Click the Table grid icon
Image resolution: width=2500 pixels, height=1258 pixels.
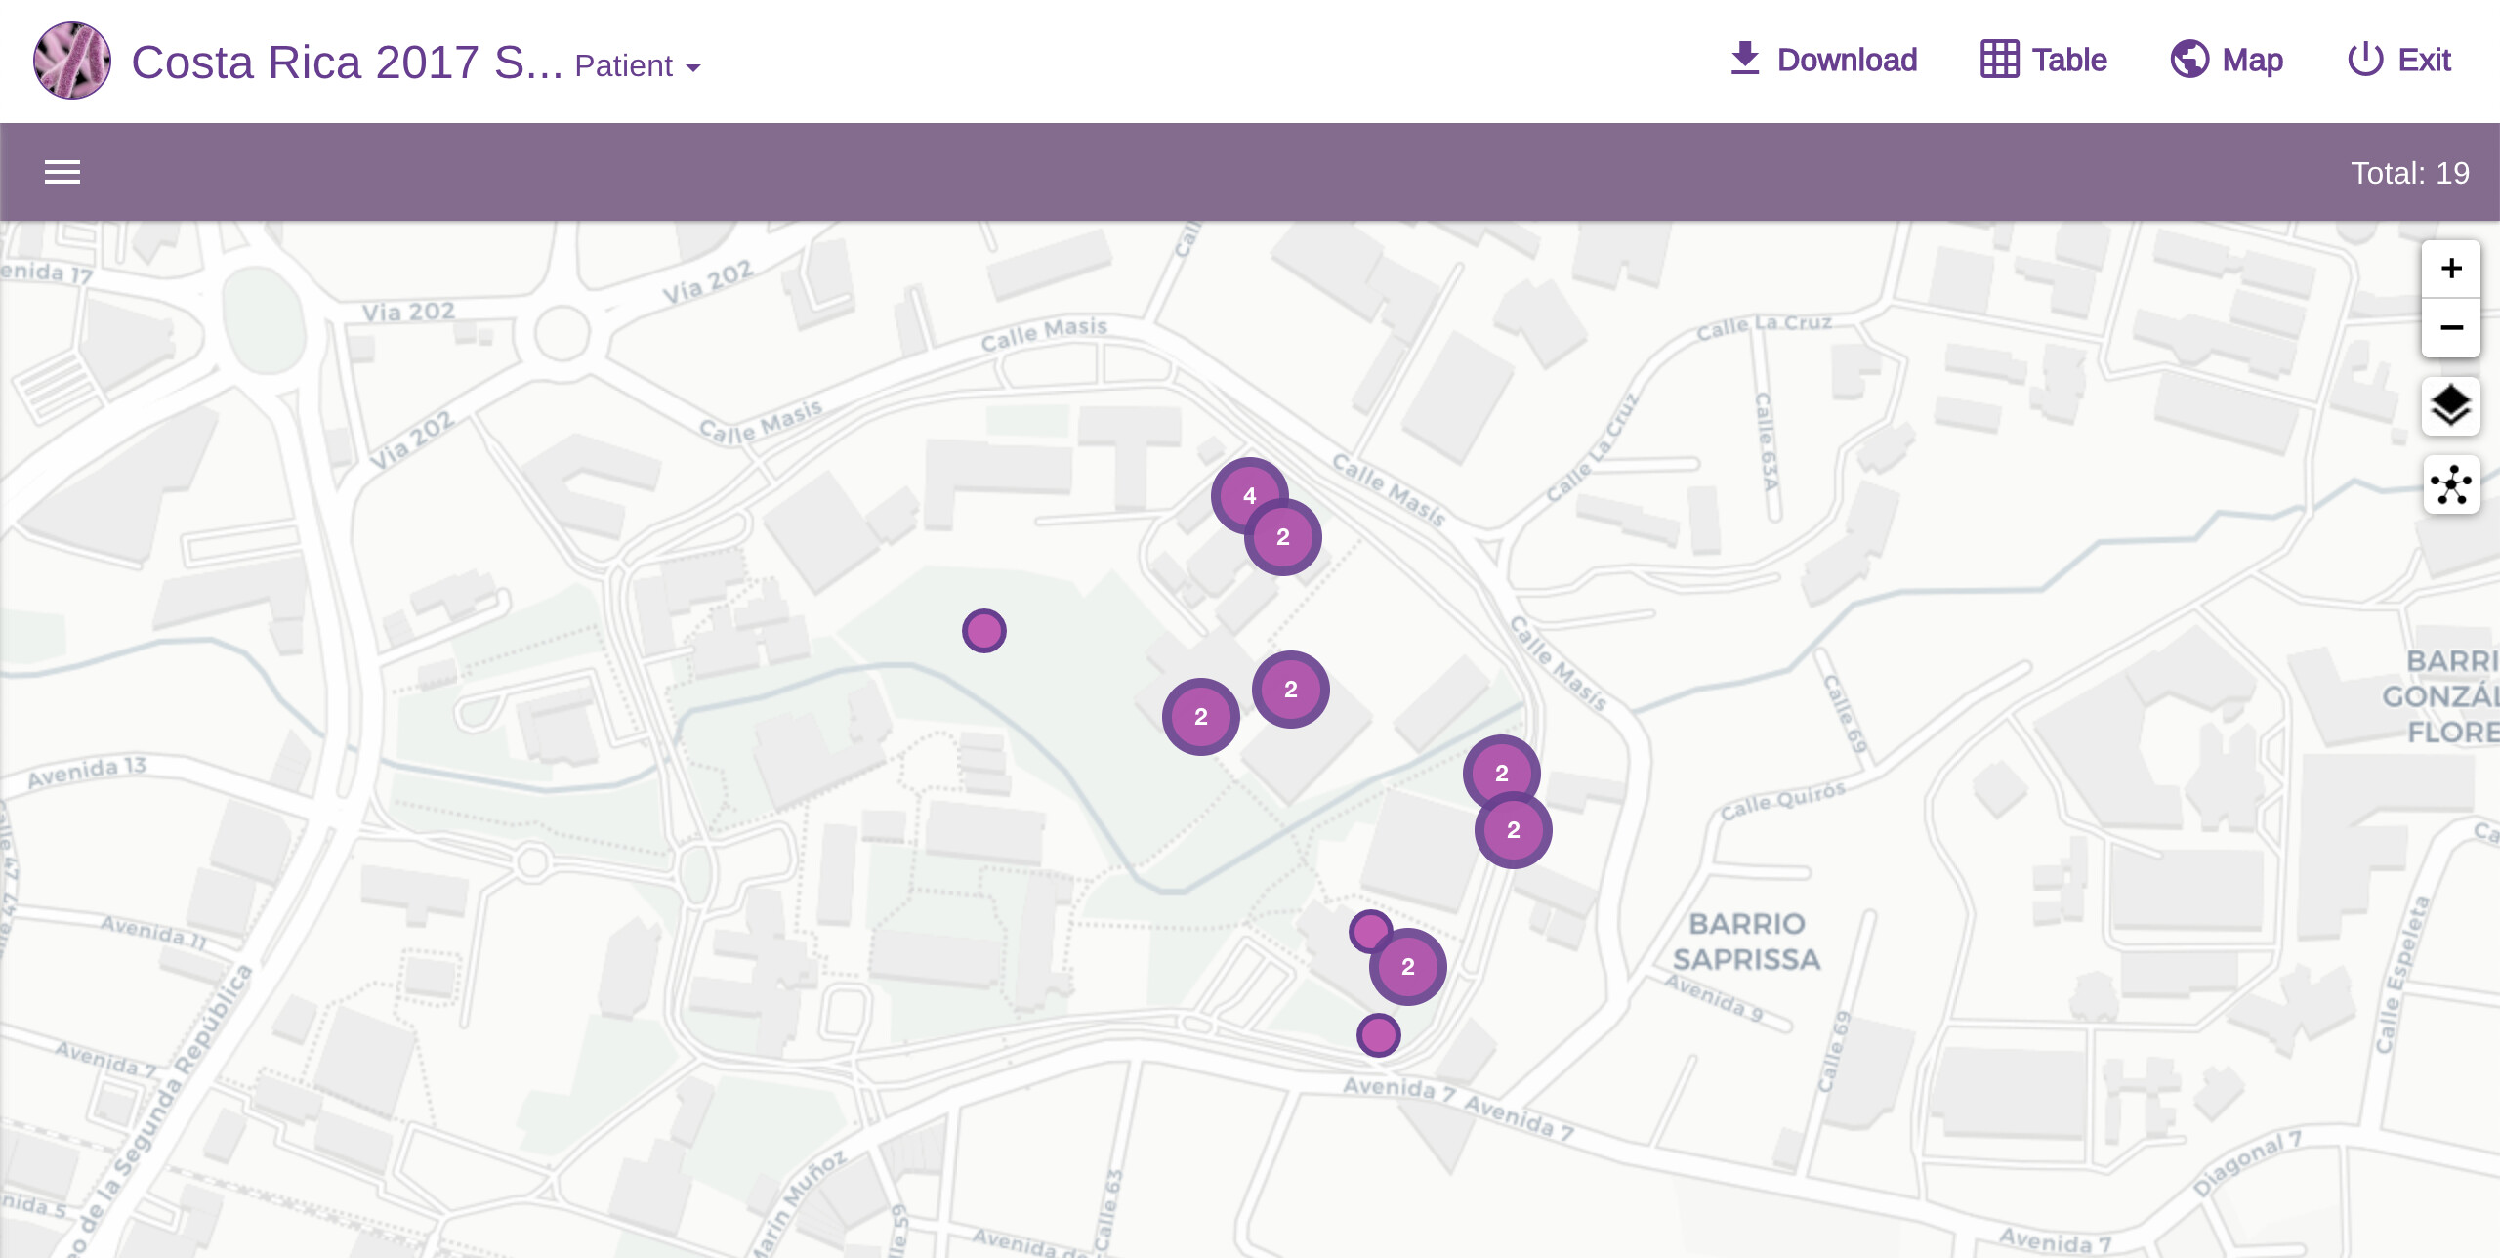[x=1999, y=59]
